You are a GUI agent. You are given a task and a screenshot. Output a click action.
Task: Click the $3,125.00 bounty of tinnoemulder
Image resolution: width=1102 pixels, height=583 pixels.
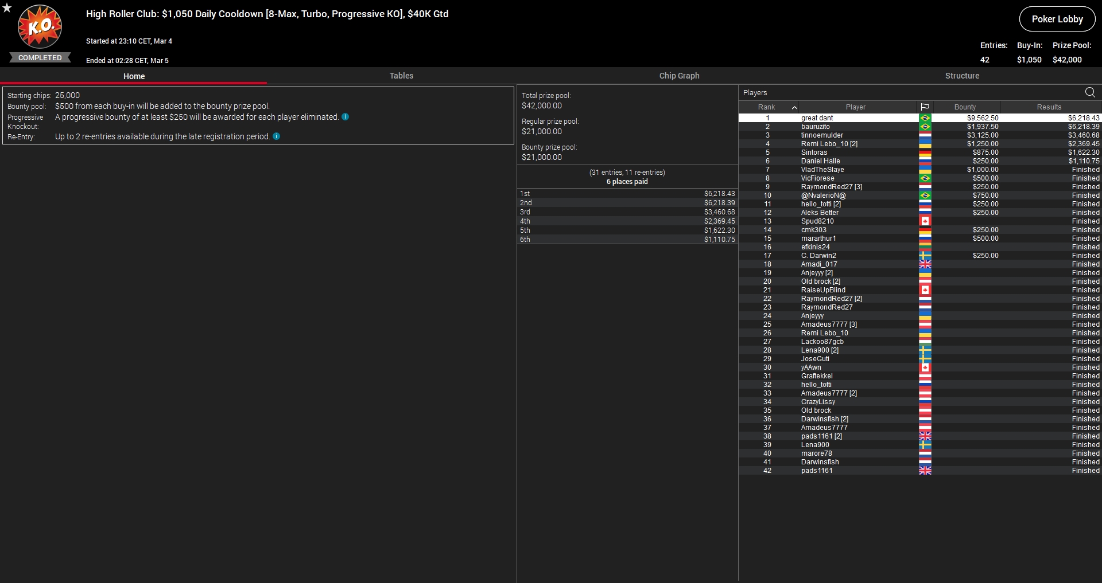click(983, 135)
